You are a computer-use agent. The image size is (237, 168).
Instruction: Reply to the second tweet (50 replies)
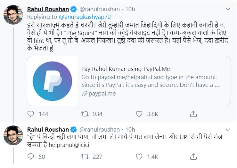click(31, 157)
